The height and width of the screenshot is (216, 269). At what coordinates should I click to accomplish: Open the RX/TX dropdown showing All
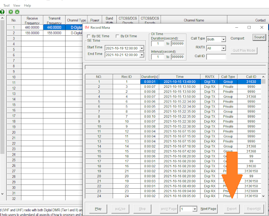tap(223, 48)
